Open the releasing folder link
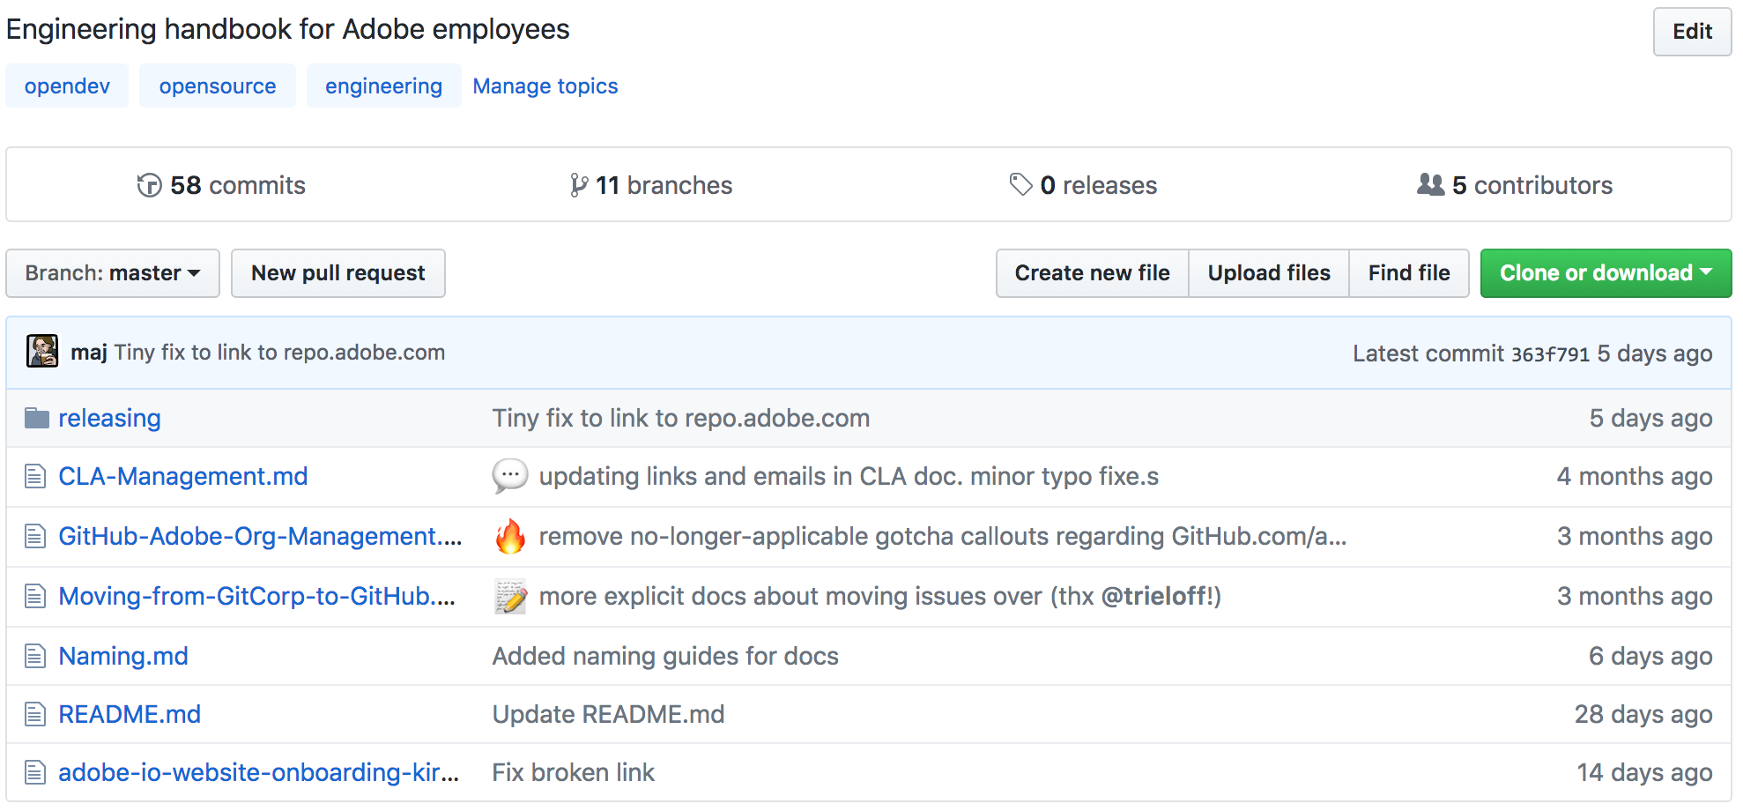Image resolution: width=1743 pixels, height=811 pixels. (x=109, y=418)
